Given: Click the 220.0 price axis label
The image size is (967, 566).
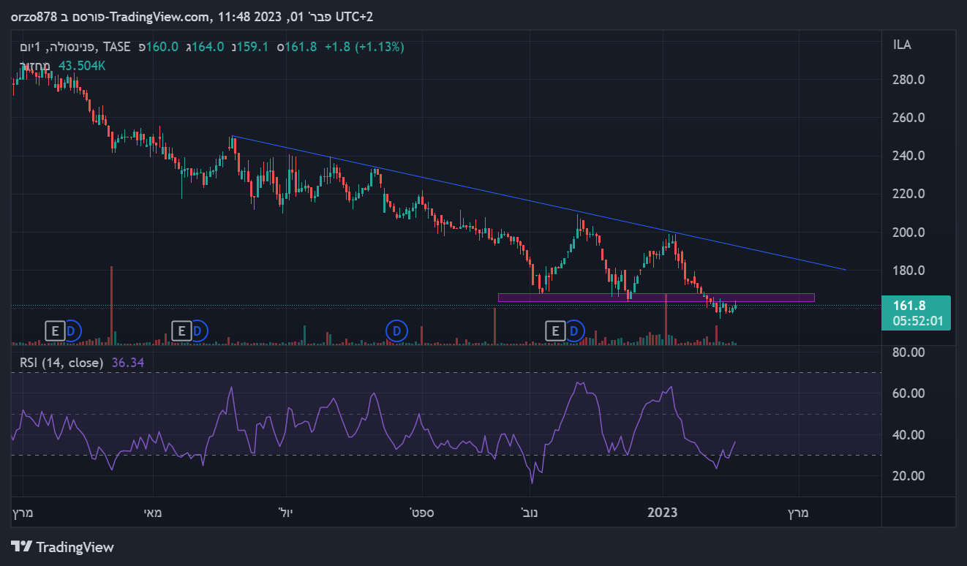Looking at the screenshot, I should pos(910,194).
